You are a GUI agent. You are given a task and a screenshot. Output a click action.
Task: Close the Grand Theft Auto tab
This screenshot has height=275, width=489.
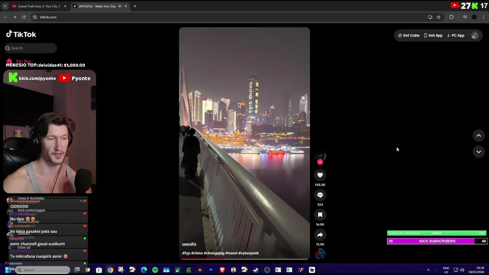coord(65,6)
